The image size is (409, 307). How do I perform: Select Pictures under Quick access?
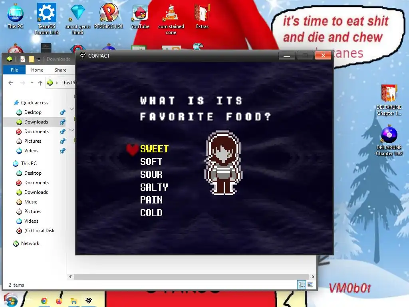[x=33, y=141]
